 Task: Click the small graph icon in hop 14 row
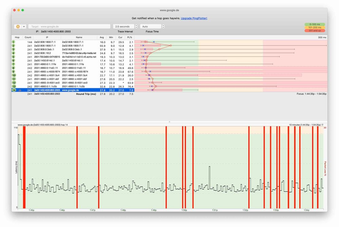click(20, 90)
